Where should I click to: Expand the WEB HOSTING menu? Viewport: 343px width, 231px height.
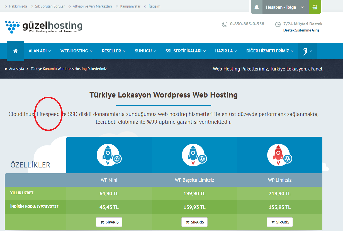(x=76, y=51)
